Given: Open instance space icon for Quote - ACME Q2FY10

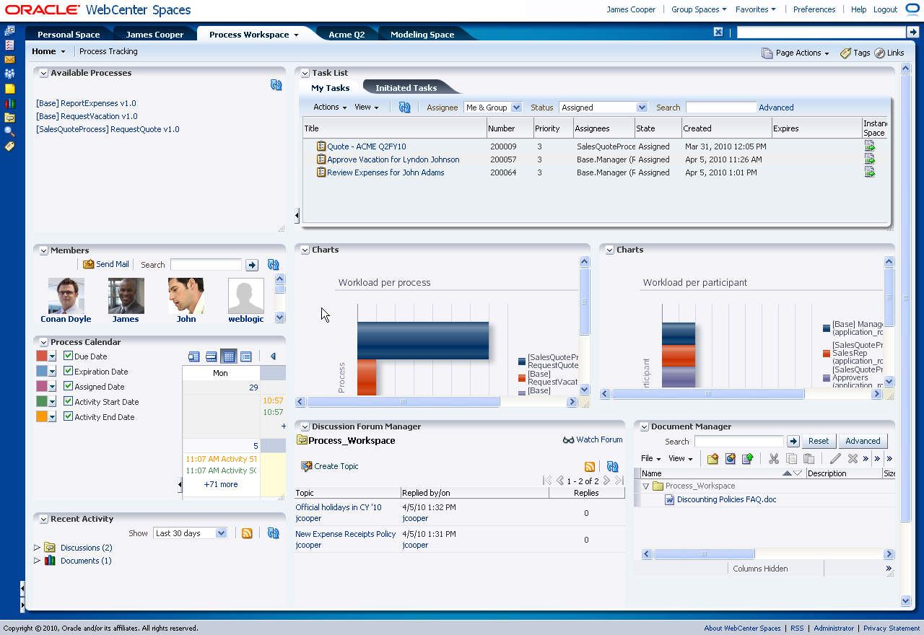Looking at the screenshot, I should point(870,146).
